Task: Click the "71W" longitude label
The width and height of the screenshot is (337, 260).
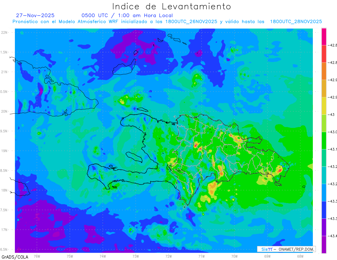Action: [201, 256]
